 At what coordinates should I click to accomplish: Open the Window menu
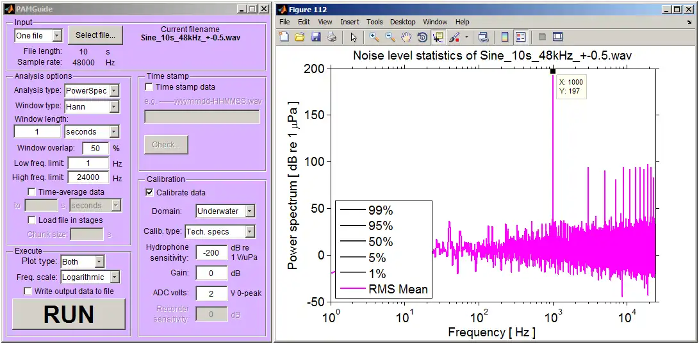pos(435,21)
